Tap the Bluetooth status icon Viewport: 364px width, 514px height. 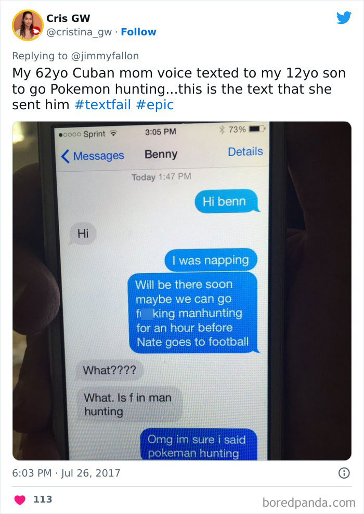click(222, 130)
